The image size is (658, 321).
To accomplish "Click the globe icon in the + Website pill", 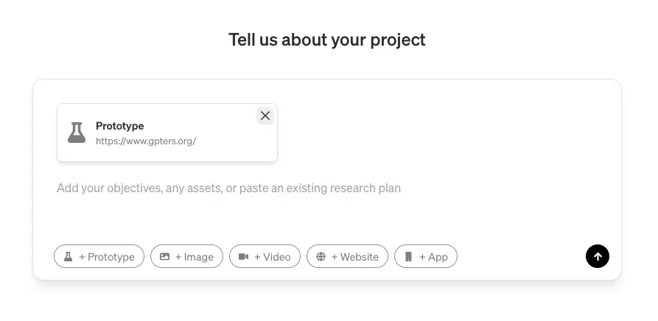I will click(x=321, y=256).
